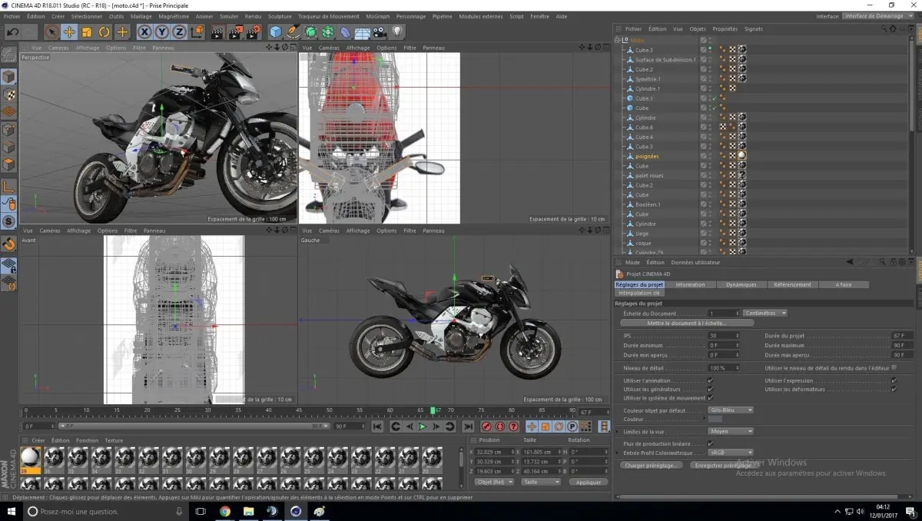Image resolution: width=922 pixels, height=521 pixels.
Task: Open the Sculpture menu
Action: 280,15
